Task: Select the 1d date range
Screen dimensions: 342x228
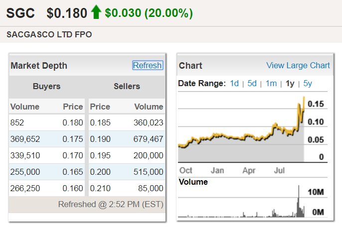Action: (x=234, y=84)
